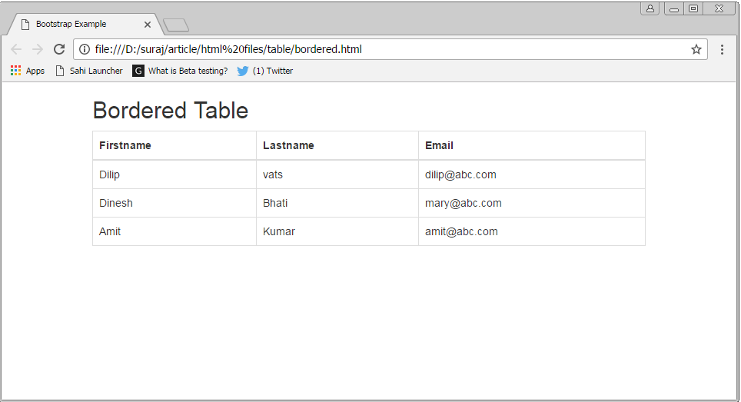
Task: Click the Firstname column header
Action: pos(125,145)
